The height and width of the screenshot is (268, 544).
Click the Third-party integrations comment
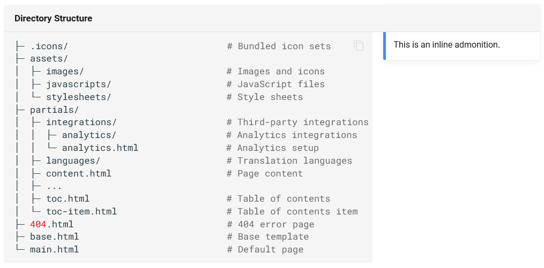click(x=297, y=122)
